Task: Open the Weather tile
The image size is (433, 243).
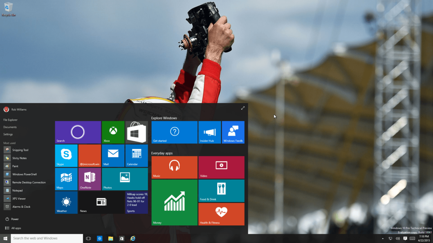Action: coord(66,202)
